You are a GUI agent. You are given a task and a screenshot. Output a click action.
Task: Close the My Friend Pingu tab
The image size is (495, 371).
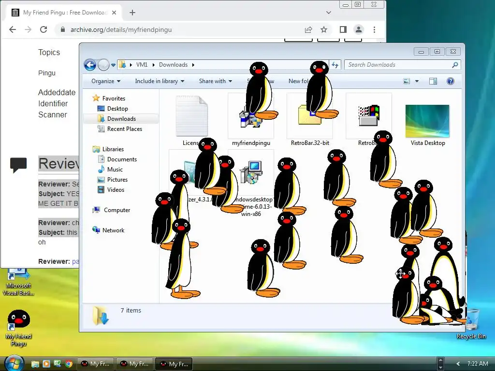114,13
